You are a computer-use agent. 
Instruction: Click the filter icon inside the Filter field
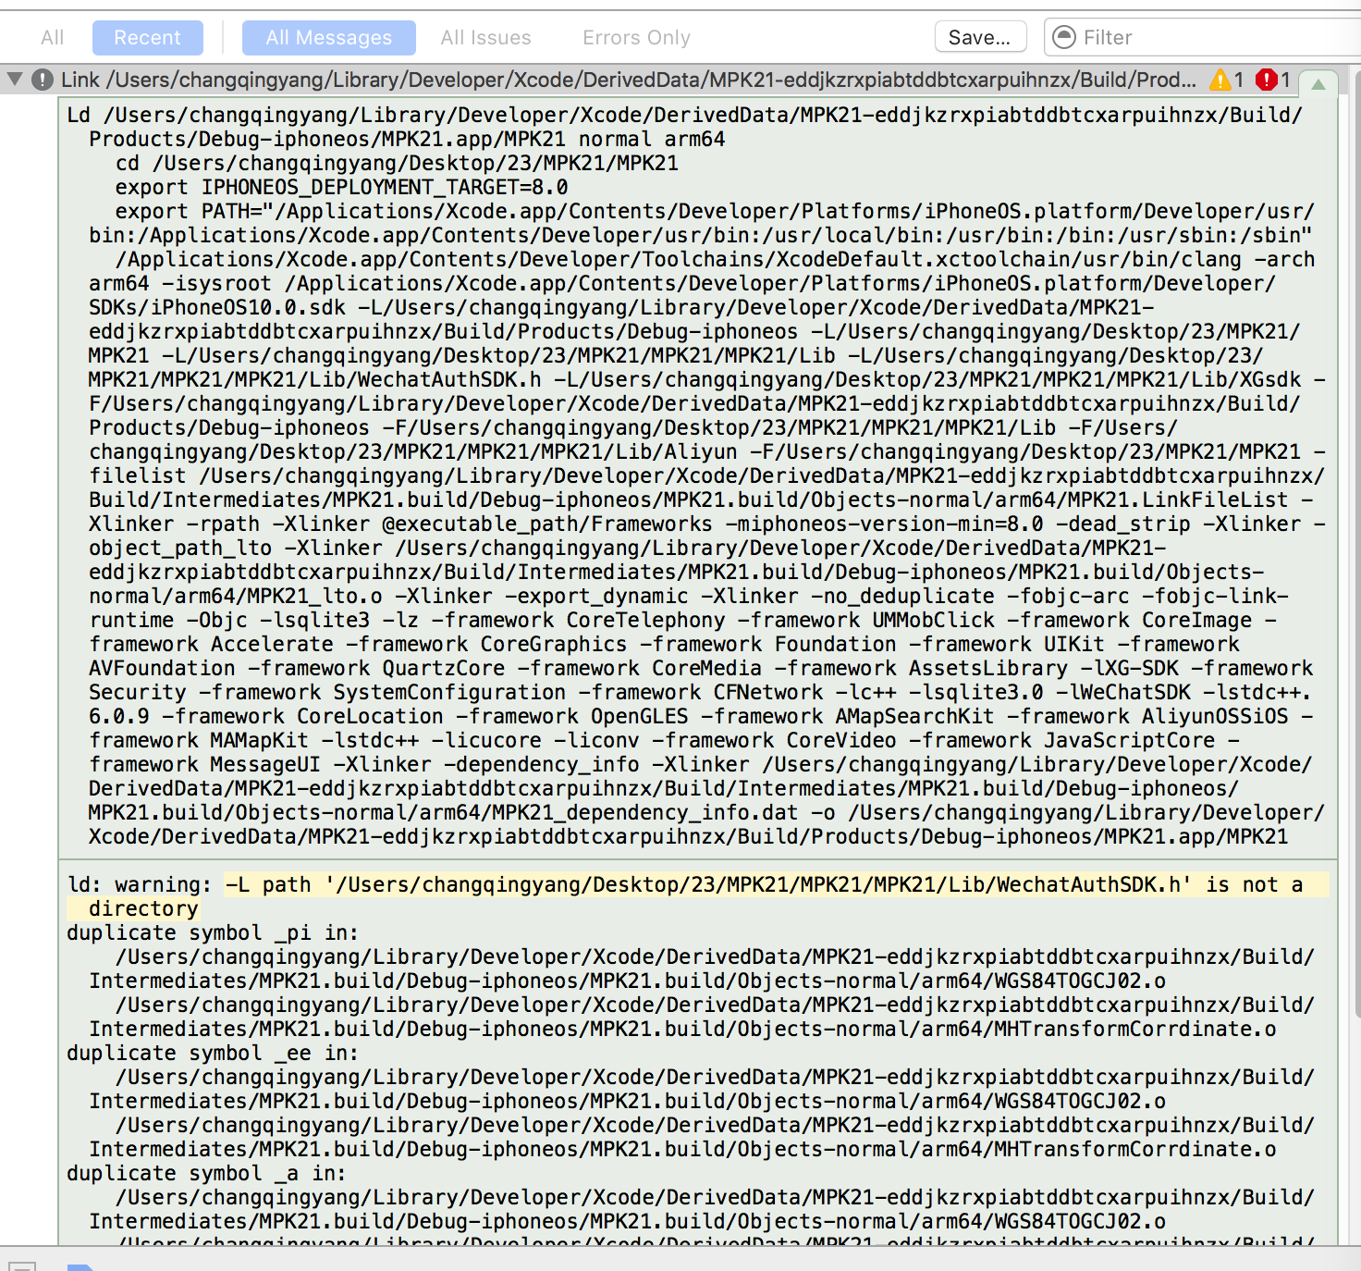pos(1065,37)
